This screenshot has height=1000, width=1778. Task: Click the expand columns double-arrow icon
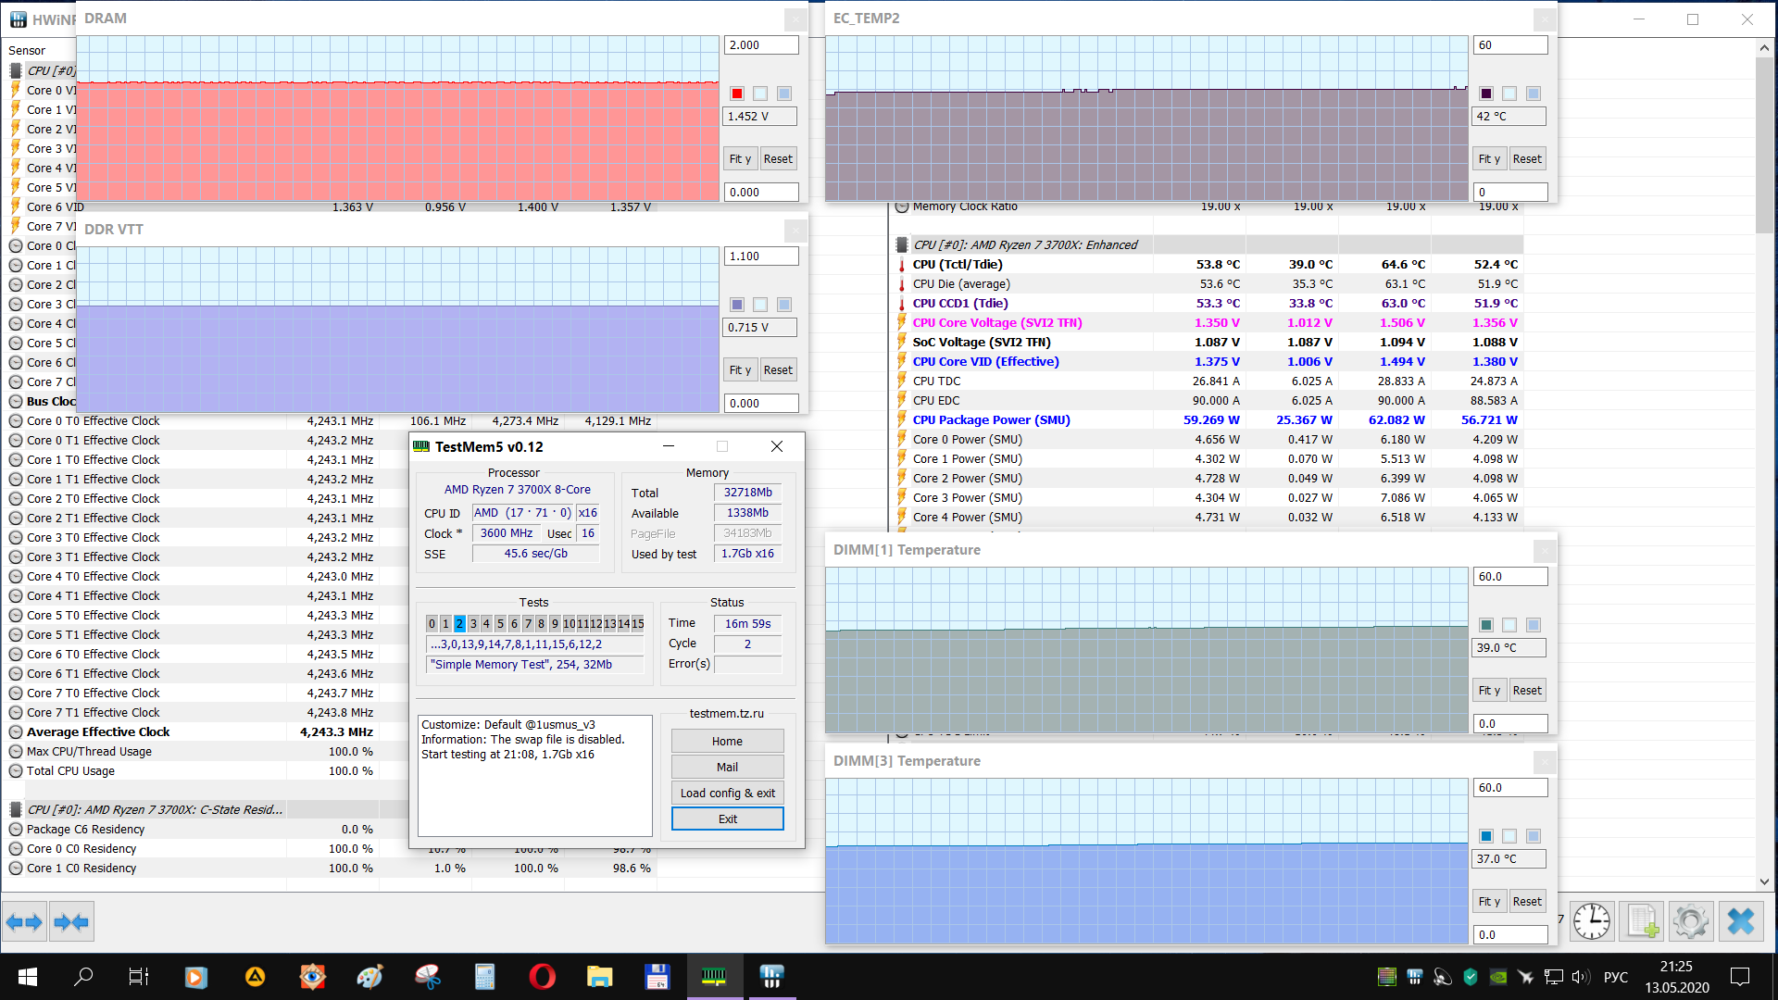pyautogui.click(x=24, y=921)
